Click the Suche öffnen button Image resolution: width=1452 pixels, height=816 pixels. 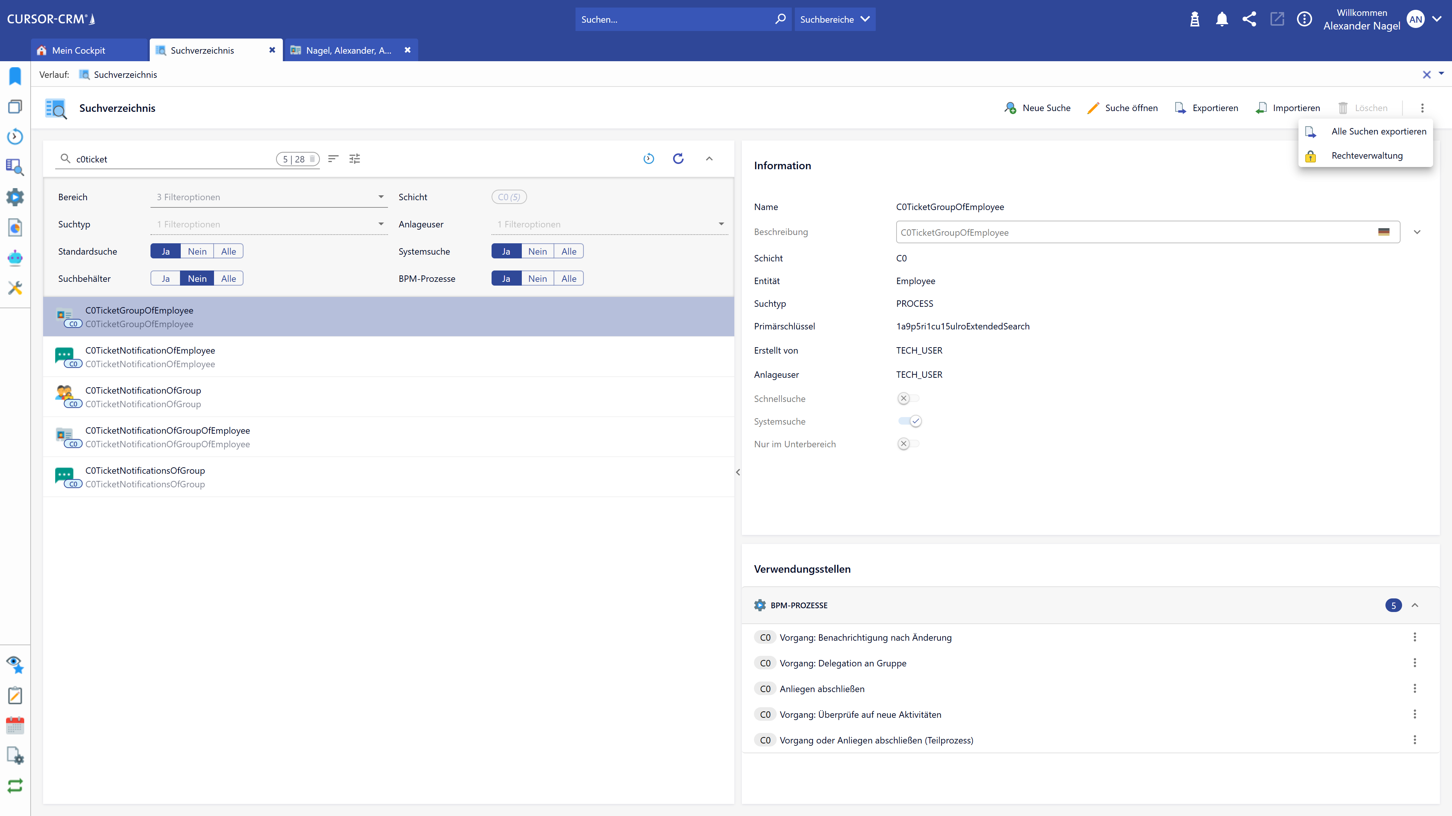(1122, 108)
